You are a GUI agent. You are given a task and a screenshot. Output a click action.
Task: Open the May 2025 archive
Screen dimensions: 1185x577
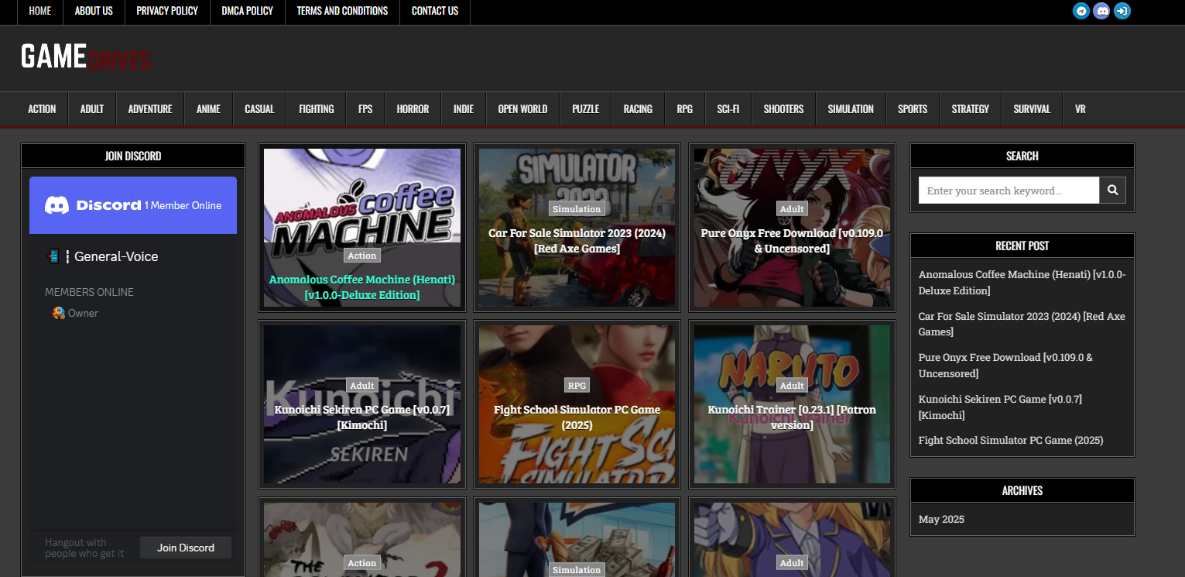pos(941,520)
